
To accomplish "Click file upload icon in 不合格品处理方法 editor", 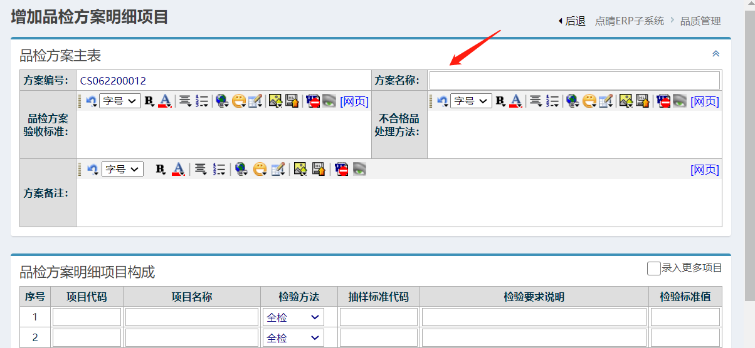I will (643, 101).
